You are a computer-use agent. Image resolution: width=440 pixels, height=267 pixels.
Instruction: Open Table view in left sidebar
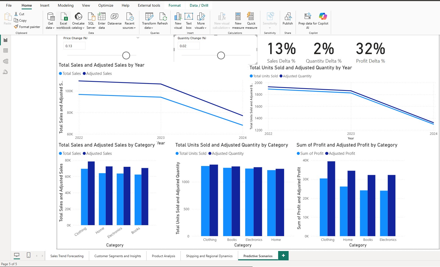click(x=6, y=51)
